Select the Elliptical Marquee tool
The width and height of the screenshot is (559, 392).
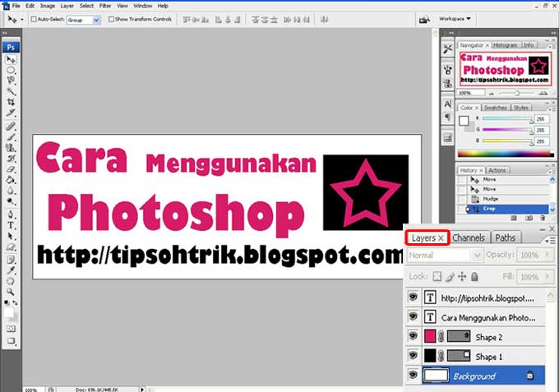pos(11,70)
